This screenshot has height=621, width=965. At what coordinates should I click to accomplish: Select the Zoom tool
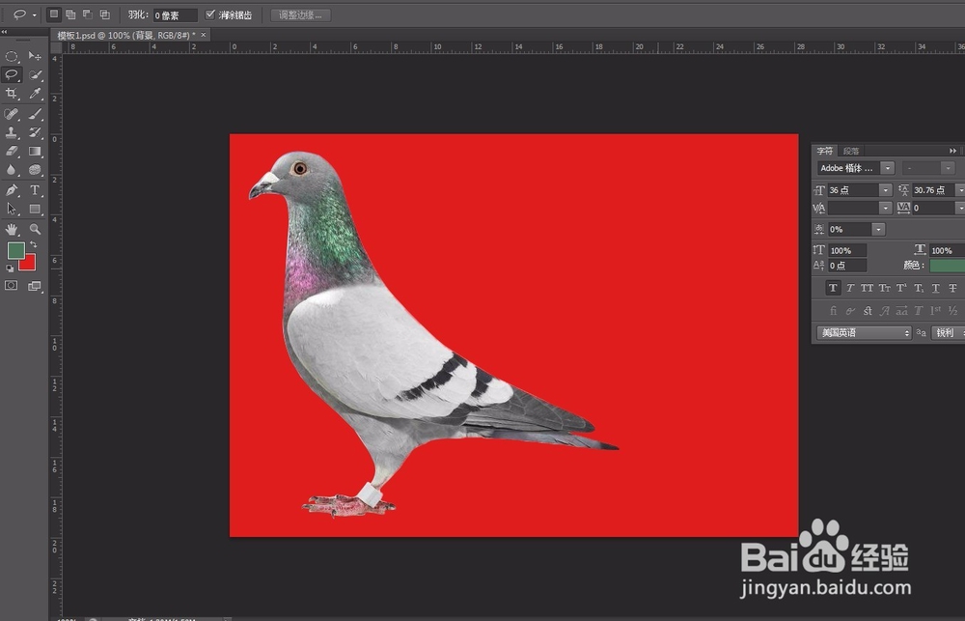coord(35,229)
